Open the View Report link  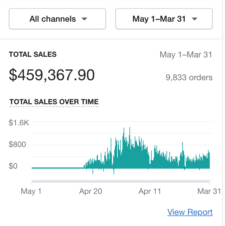click(190, 212)
